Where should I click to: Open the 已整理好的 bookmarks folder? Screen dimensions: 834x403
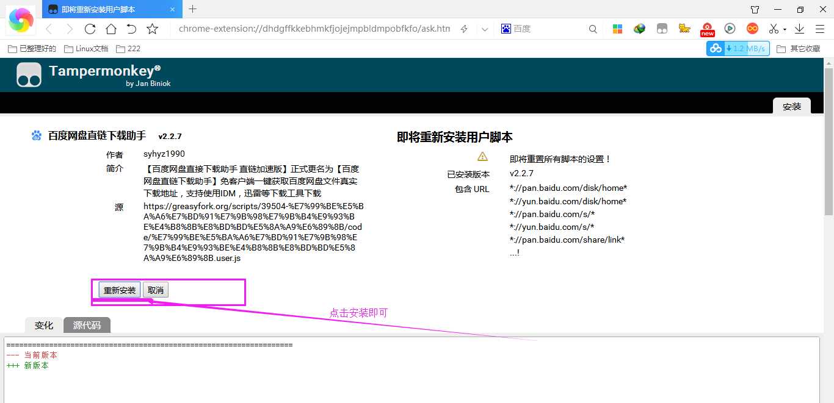[32, 49]
